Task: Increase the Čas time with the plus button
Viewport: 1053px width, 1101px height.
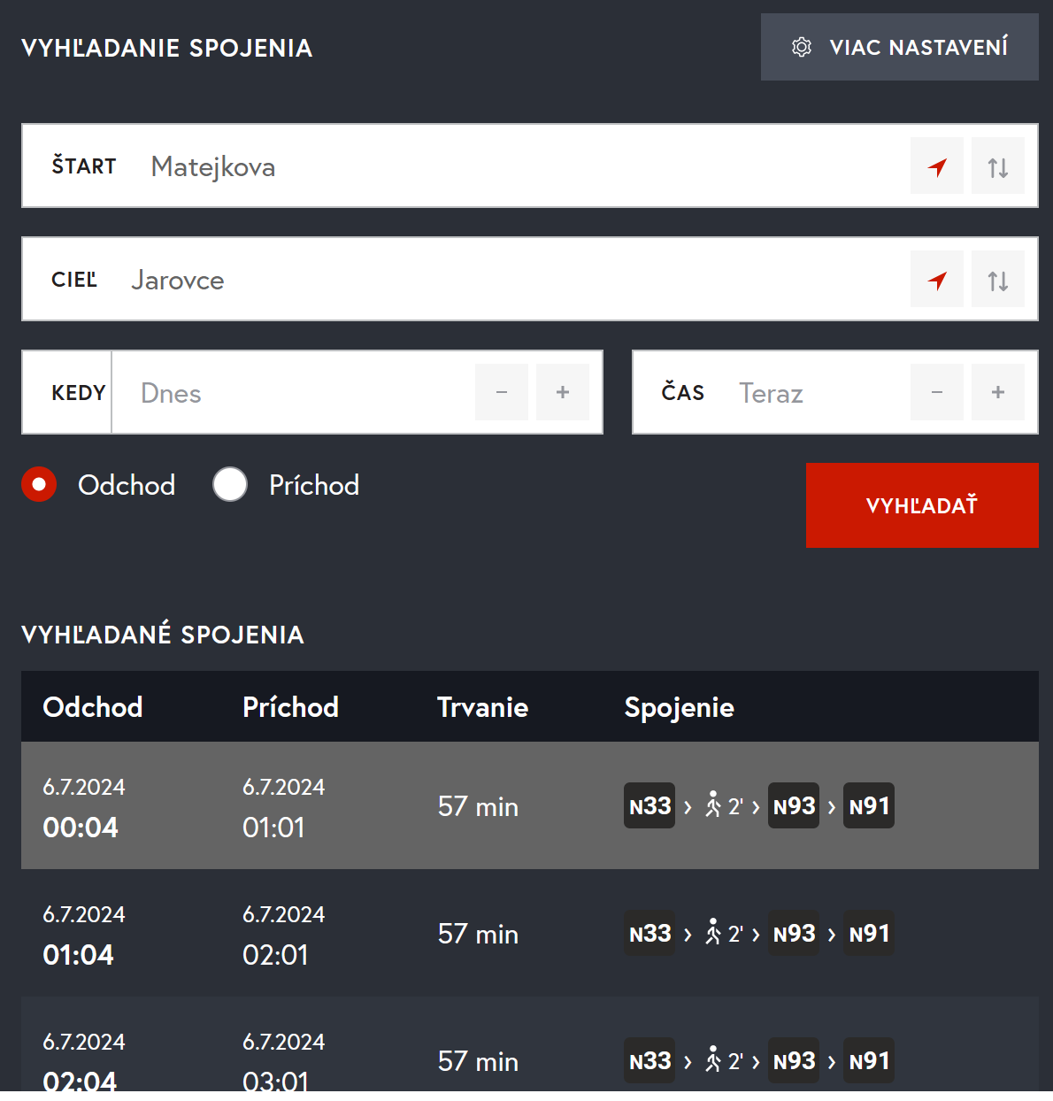Action: click(997, 392)
